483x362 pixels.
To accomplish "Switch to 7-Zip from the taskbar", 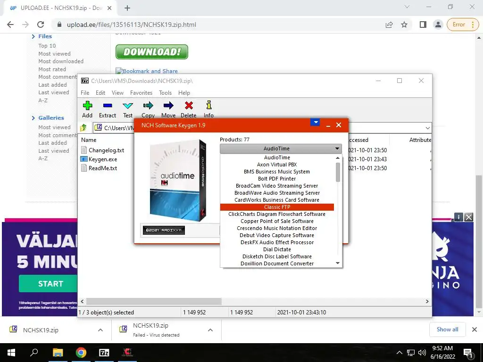I will (104, 353).
